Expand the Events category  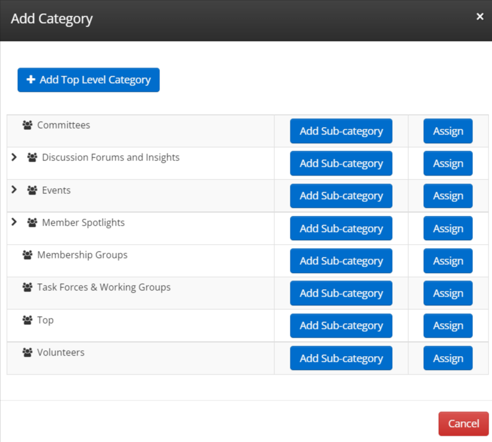tap(14, 189)
